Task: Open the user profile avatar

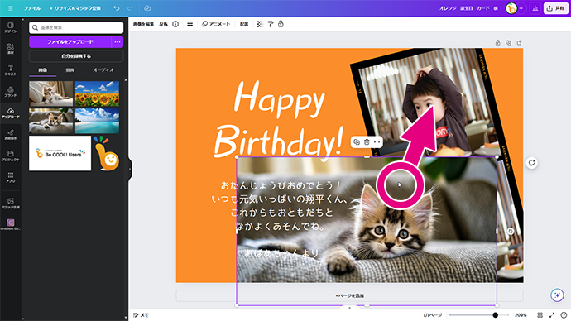Action: pyautogui.click(x=511, y=8)
